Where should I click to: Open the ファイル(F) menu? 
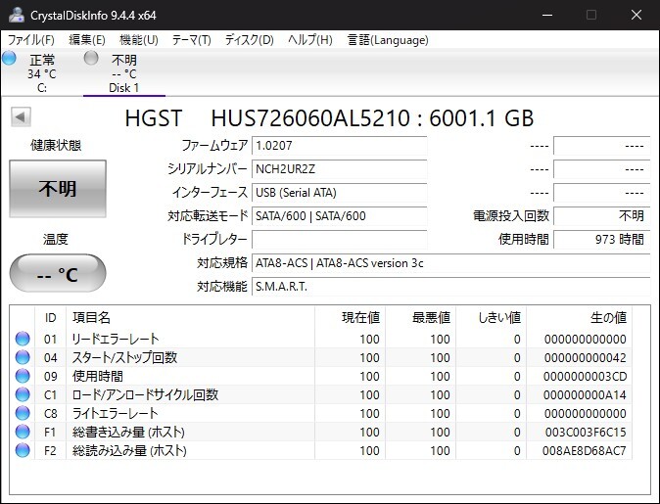[x=31, y=40]
